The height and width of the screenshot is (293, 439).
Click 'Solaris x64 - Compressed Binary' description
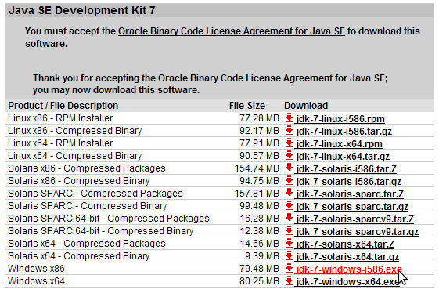pyautogui.click(x=79, y=256)
